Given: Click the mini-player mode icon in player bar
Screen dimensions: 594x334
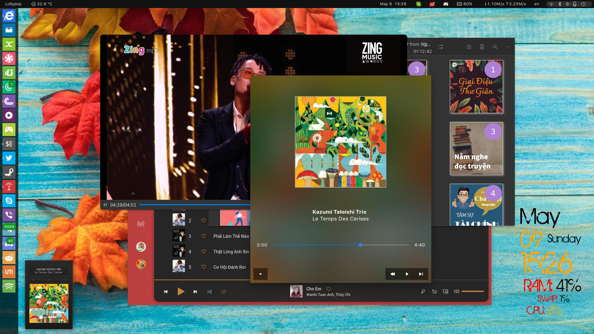Looking at the screenshot, I should pos(445,291).
